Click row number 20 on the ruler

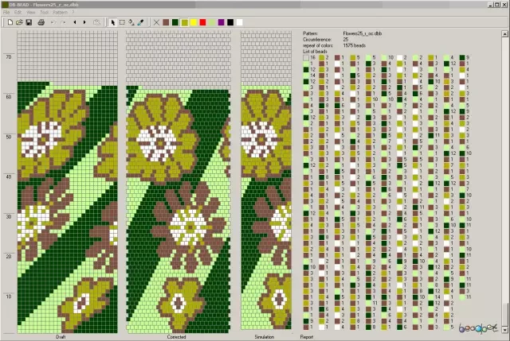tap(9, 256)
